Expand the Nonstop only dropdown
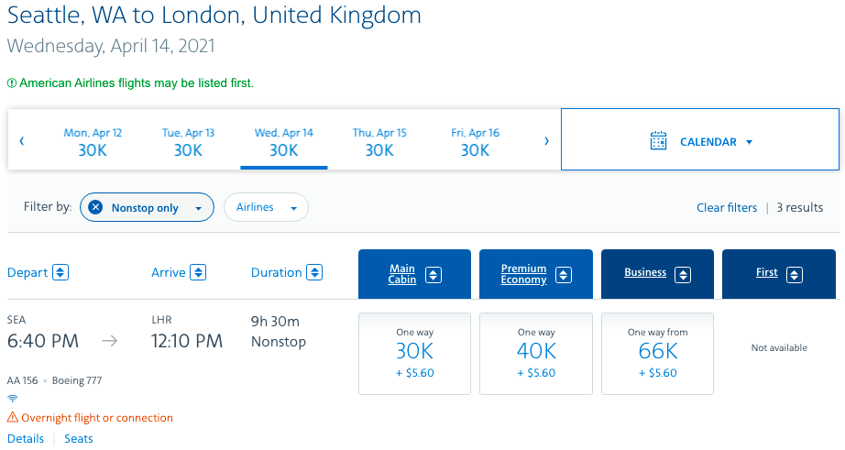The image size is (845, 450). [198, 209]
